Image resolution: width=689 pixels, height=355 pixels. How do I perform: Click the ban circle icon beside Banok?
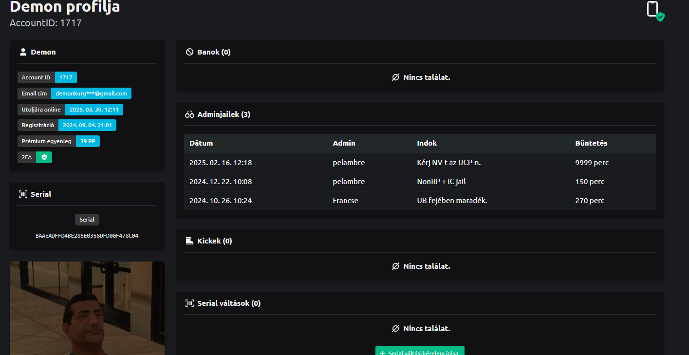click(189, 52)
